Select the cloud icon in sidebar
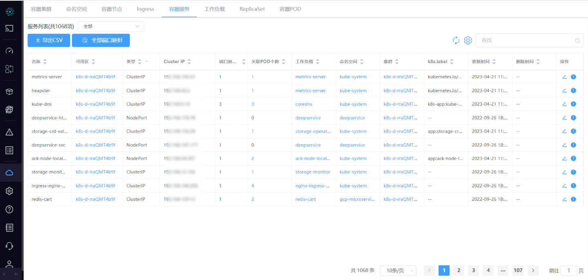This screenshot has width=588, height=280. [9, 173]
